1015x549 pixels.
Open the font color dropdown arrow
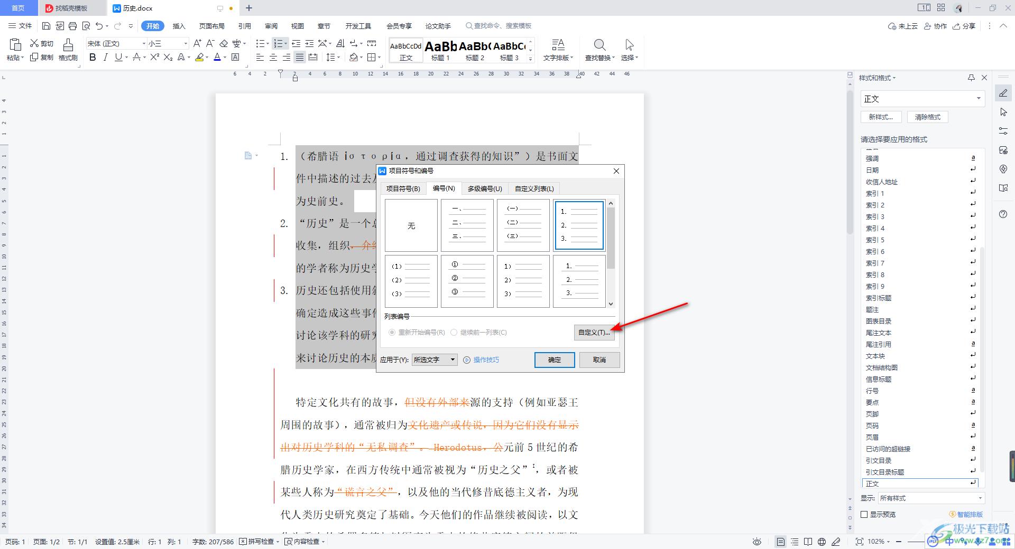click(225, 57)
